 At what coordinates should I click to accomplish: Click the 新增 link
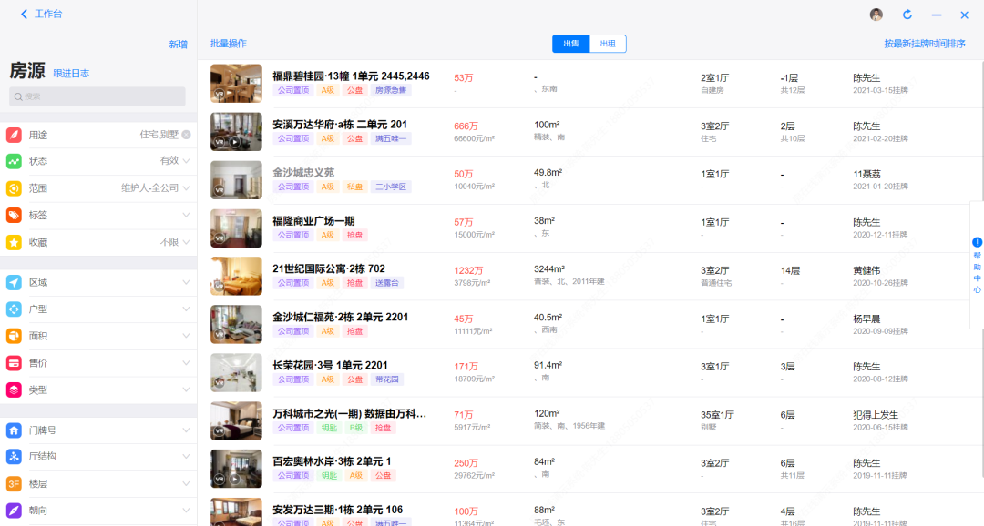179,45
